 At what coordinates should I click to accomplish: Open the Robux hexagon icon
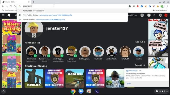[149, 15]
